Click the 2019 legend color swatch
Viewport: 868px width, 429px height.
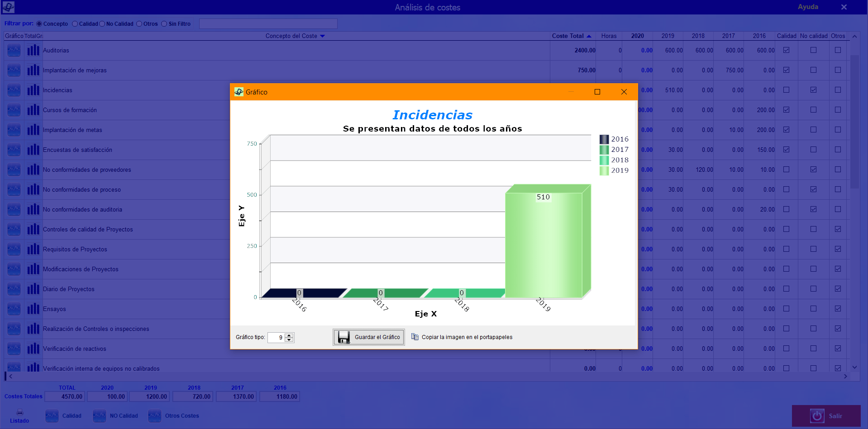604,170
